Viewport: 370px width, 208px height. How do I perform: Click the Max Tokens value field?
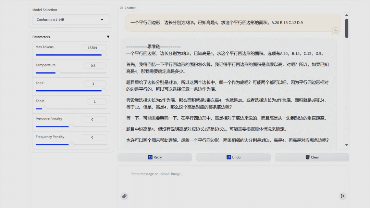tap(94, 48)
